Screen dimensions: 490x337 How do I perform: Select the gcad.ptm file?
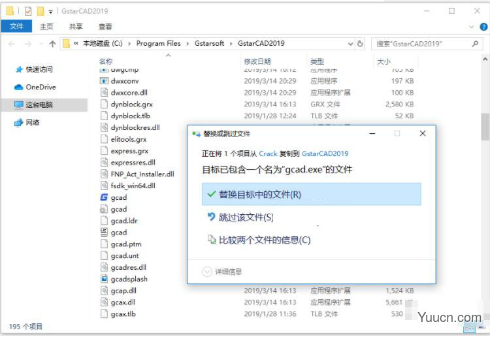(126, 244)
